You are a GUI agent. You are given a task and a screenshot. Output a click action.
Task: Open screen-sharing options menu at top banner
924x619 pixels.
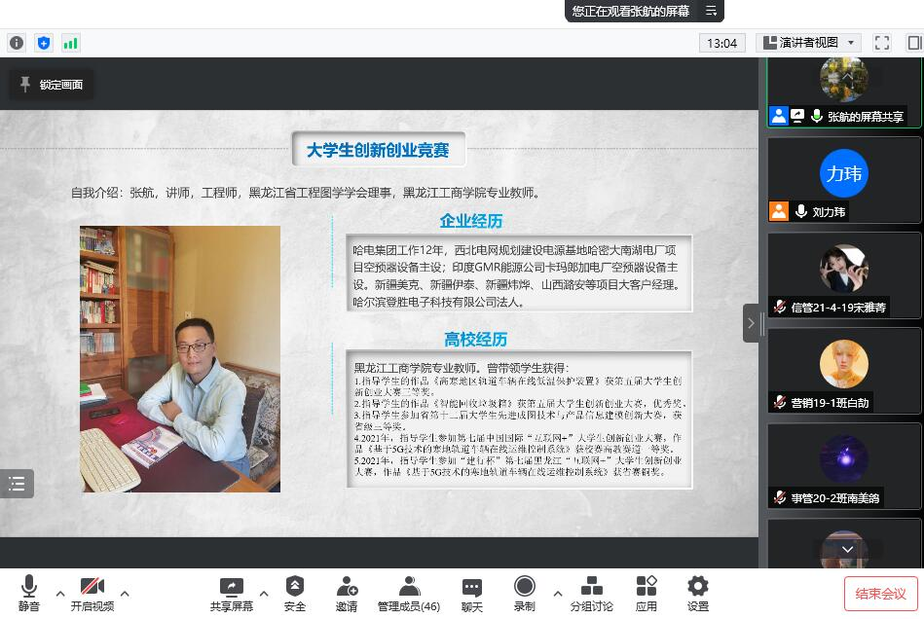tap(711, 12)
